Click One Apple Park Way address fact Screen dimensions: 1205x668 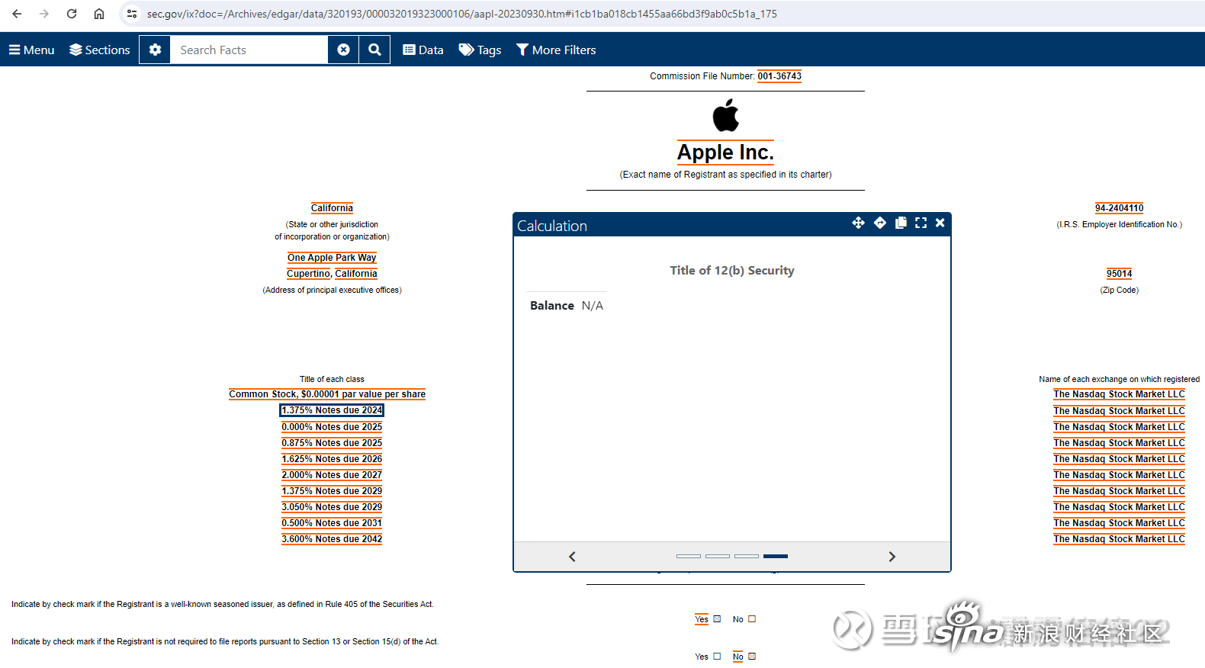point(332,258)
